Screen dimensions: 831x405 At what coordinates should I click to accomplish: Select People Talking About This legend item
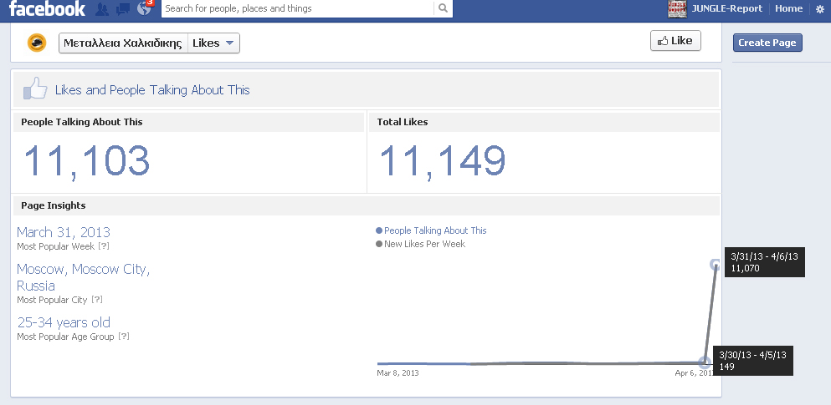point(431,230)
